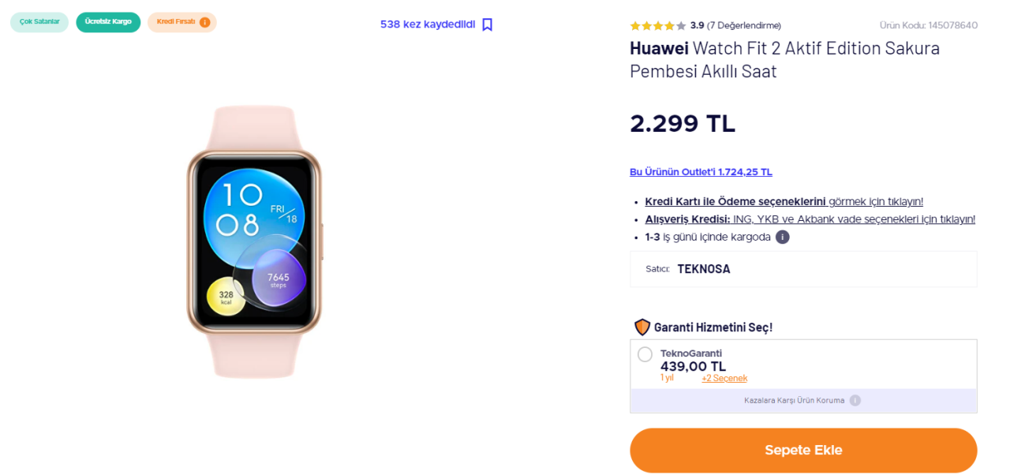Click the Kredi Fırsatı badge
The height and width of the screenshot is (475, 1010).
pyautogui.click(x=182, y=22)
